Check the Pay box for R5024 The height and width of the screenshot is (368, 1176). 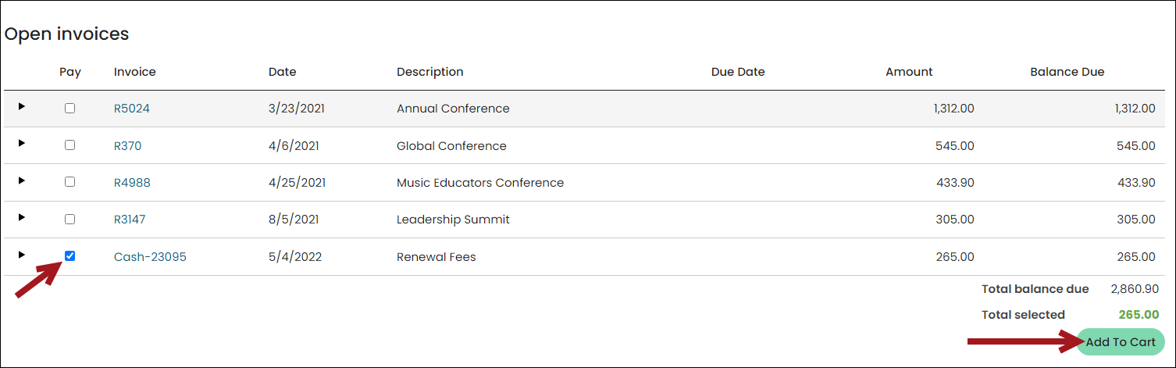[x=70, y=109]
